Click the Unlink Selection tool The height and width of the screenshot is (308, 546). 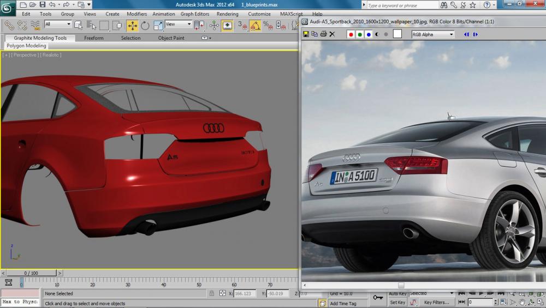22,26
